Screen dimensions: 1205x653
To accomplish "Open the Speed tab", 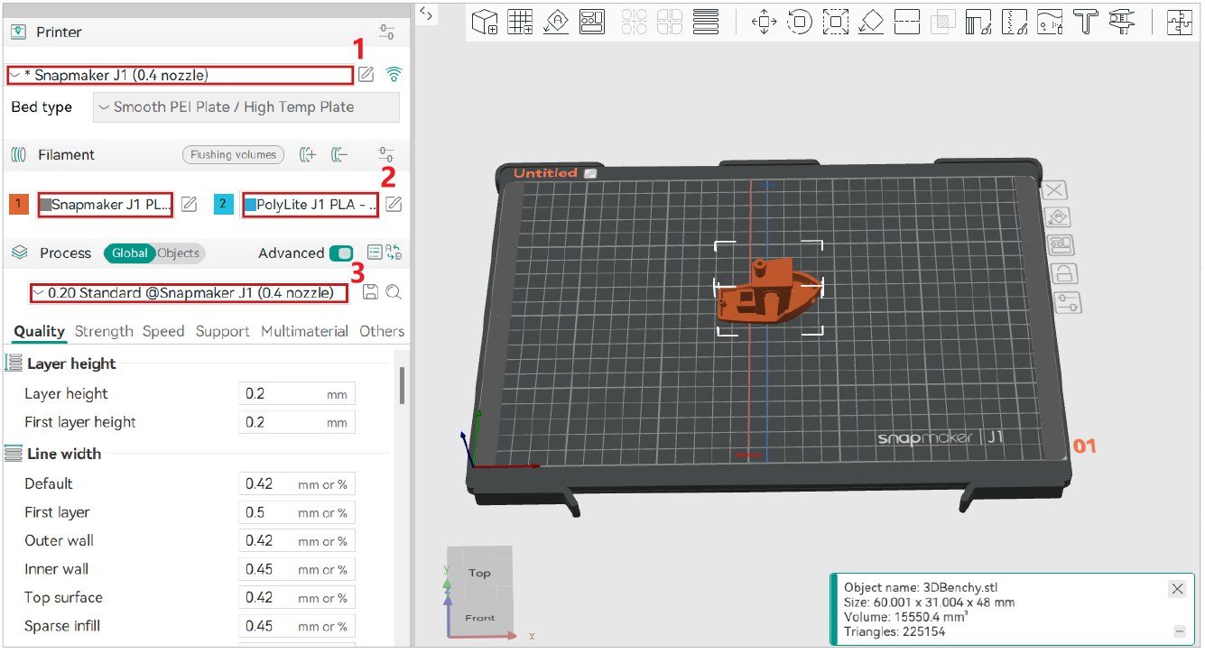I will coord(163,332).
